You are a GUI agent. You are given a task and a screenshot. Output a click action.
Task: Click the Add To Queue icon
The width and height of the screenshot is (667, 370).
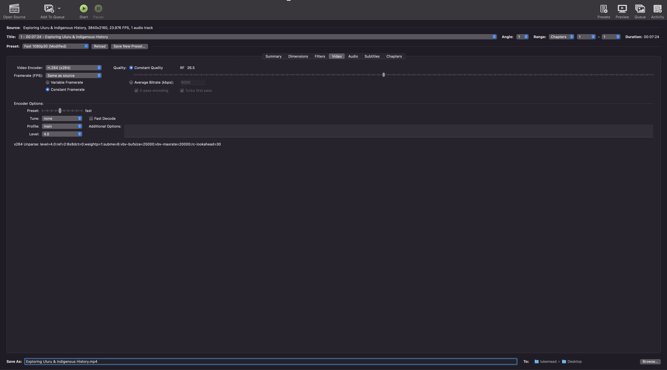tap(49, 9)
